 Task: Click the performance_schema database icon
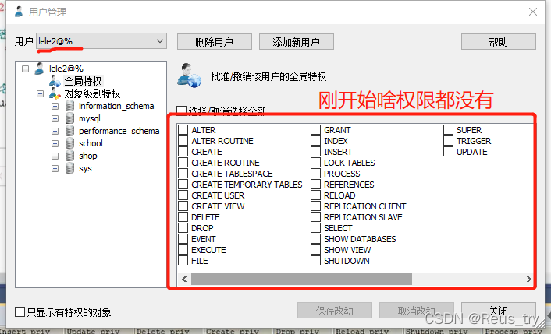tap(70, 131)
